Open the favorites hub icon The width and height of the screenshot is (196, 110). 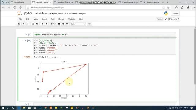click(176, 7)
